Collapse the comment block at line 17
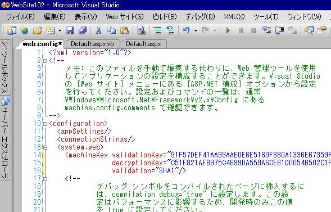The height and width of the screenshot is (212, 331). pos(45,179)
